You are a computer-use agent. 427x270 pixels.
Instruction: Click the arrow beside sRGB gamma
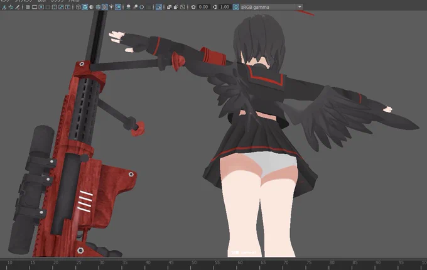coord(300,7)
